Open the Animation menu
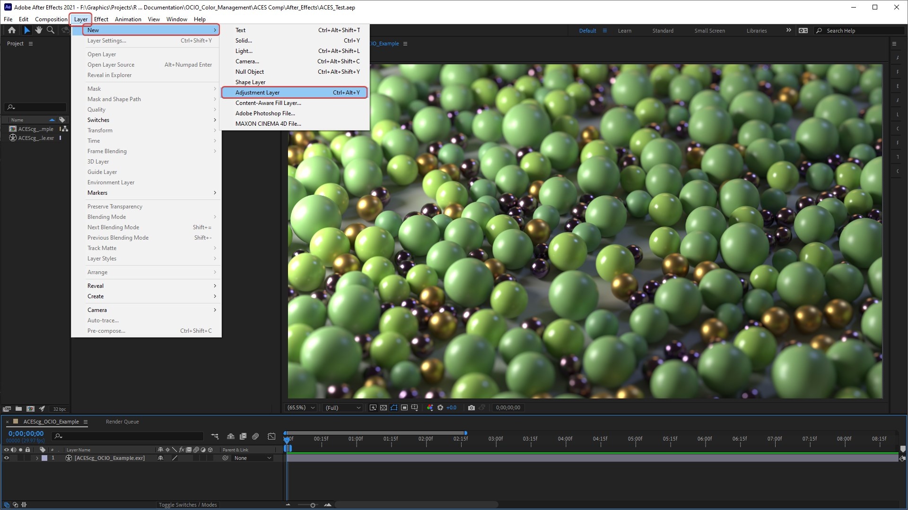Screen dimensions: 908x510 (x=128, y=19)
